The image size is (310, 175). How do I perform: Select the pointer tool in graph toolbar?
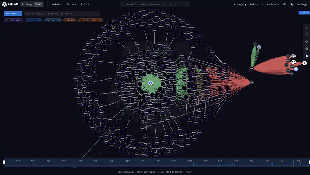(306, 28)
